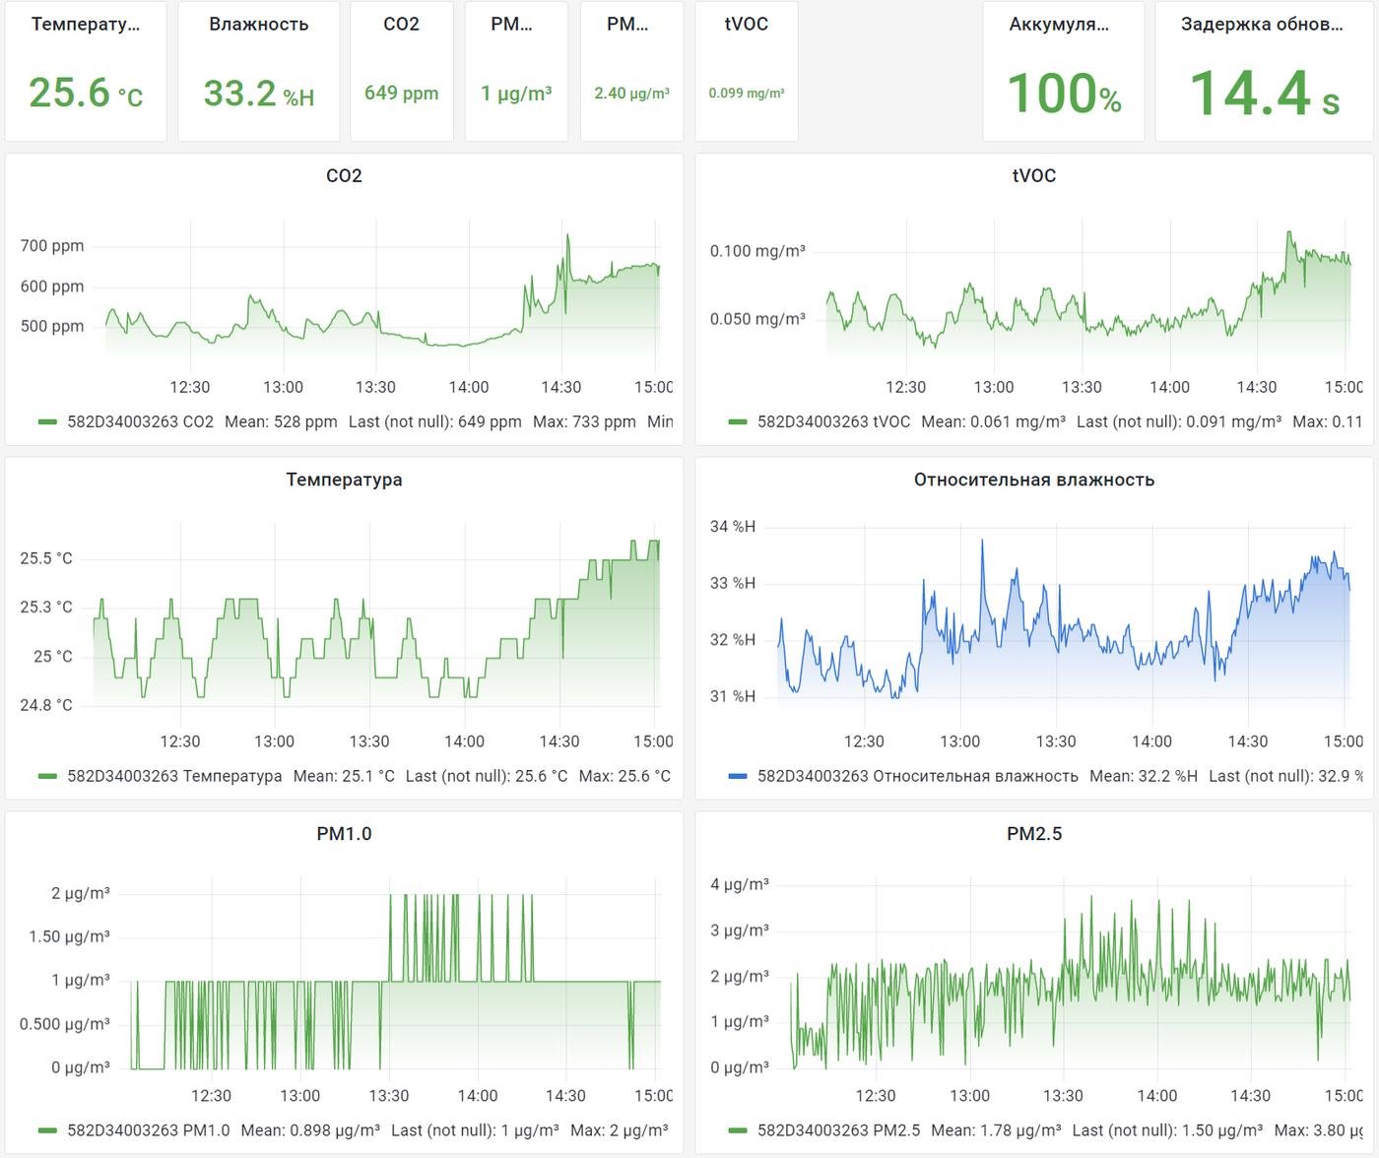The image size is (1379, 1158).
Task: Toggle the 582D34003263 Температура legend series
Action: (174, 776)
